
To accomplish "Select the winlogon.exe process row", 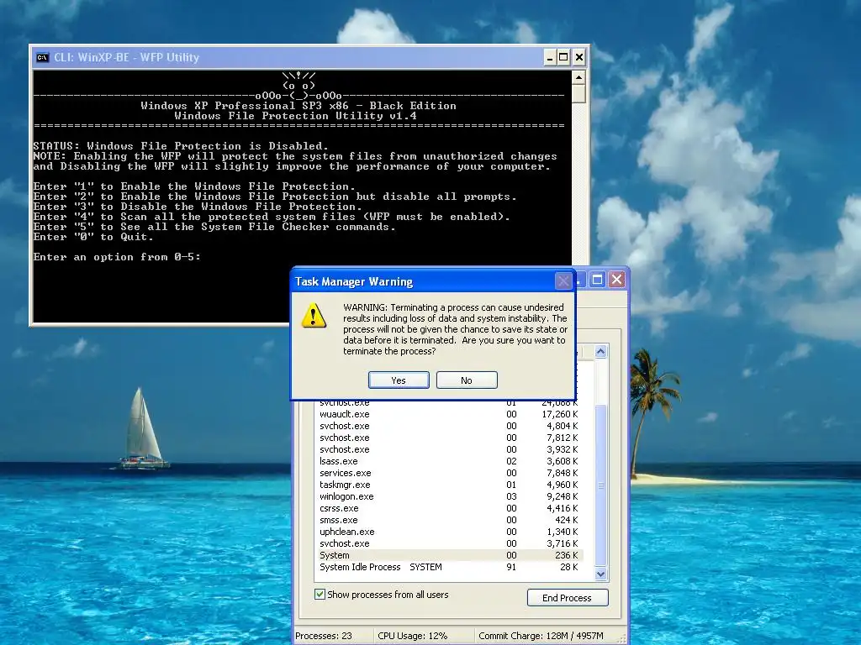I will coord(451,496).
